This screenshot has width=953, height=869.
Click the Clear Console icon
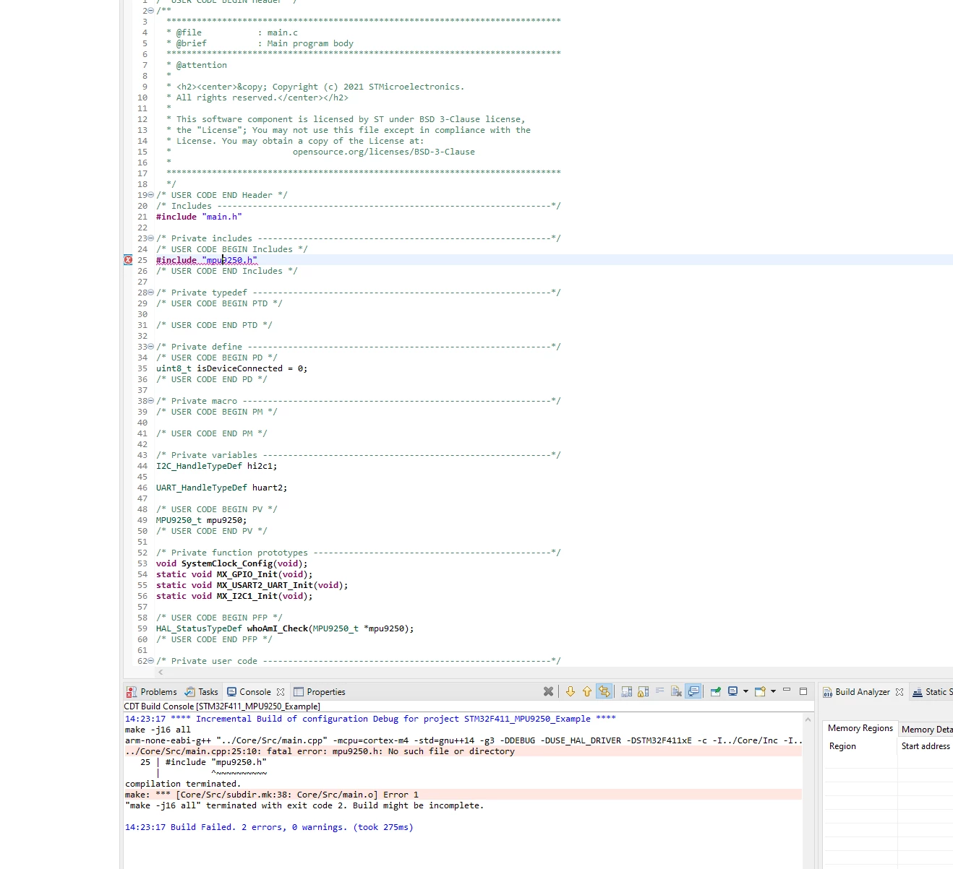coord(676,691)
